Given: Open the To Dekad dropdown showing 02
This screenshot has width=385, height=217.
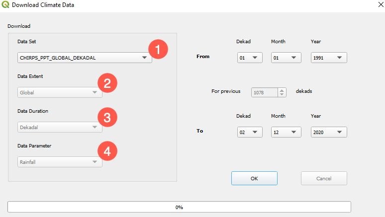Looking at the screenshot, I should click(x=250, y=132).
